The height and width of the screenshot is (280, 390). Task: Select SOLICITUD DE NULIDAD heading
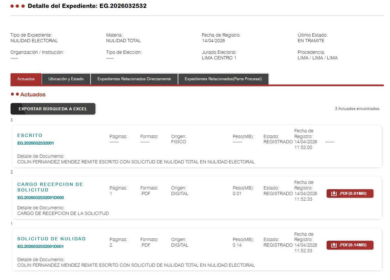(x=52, y=239)
